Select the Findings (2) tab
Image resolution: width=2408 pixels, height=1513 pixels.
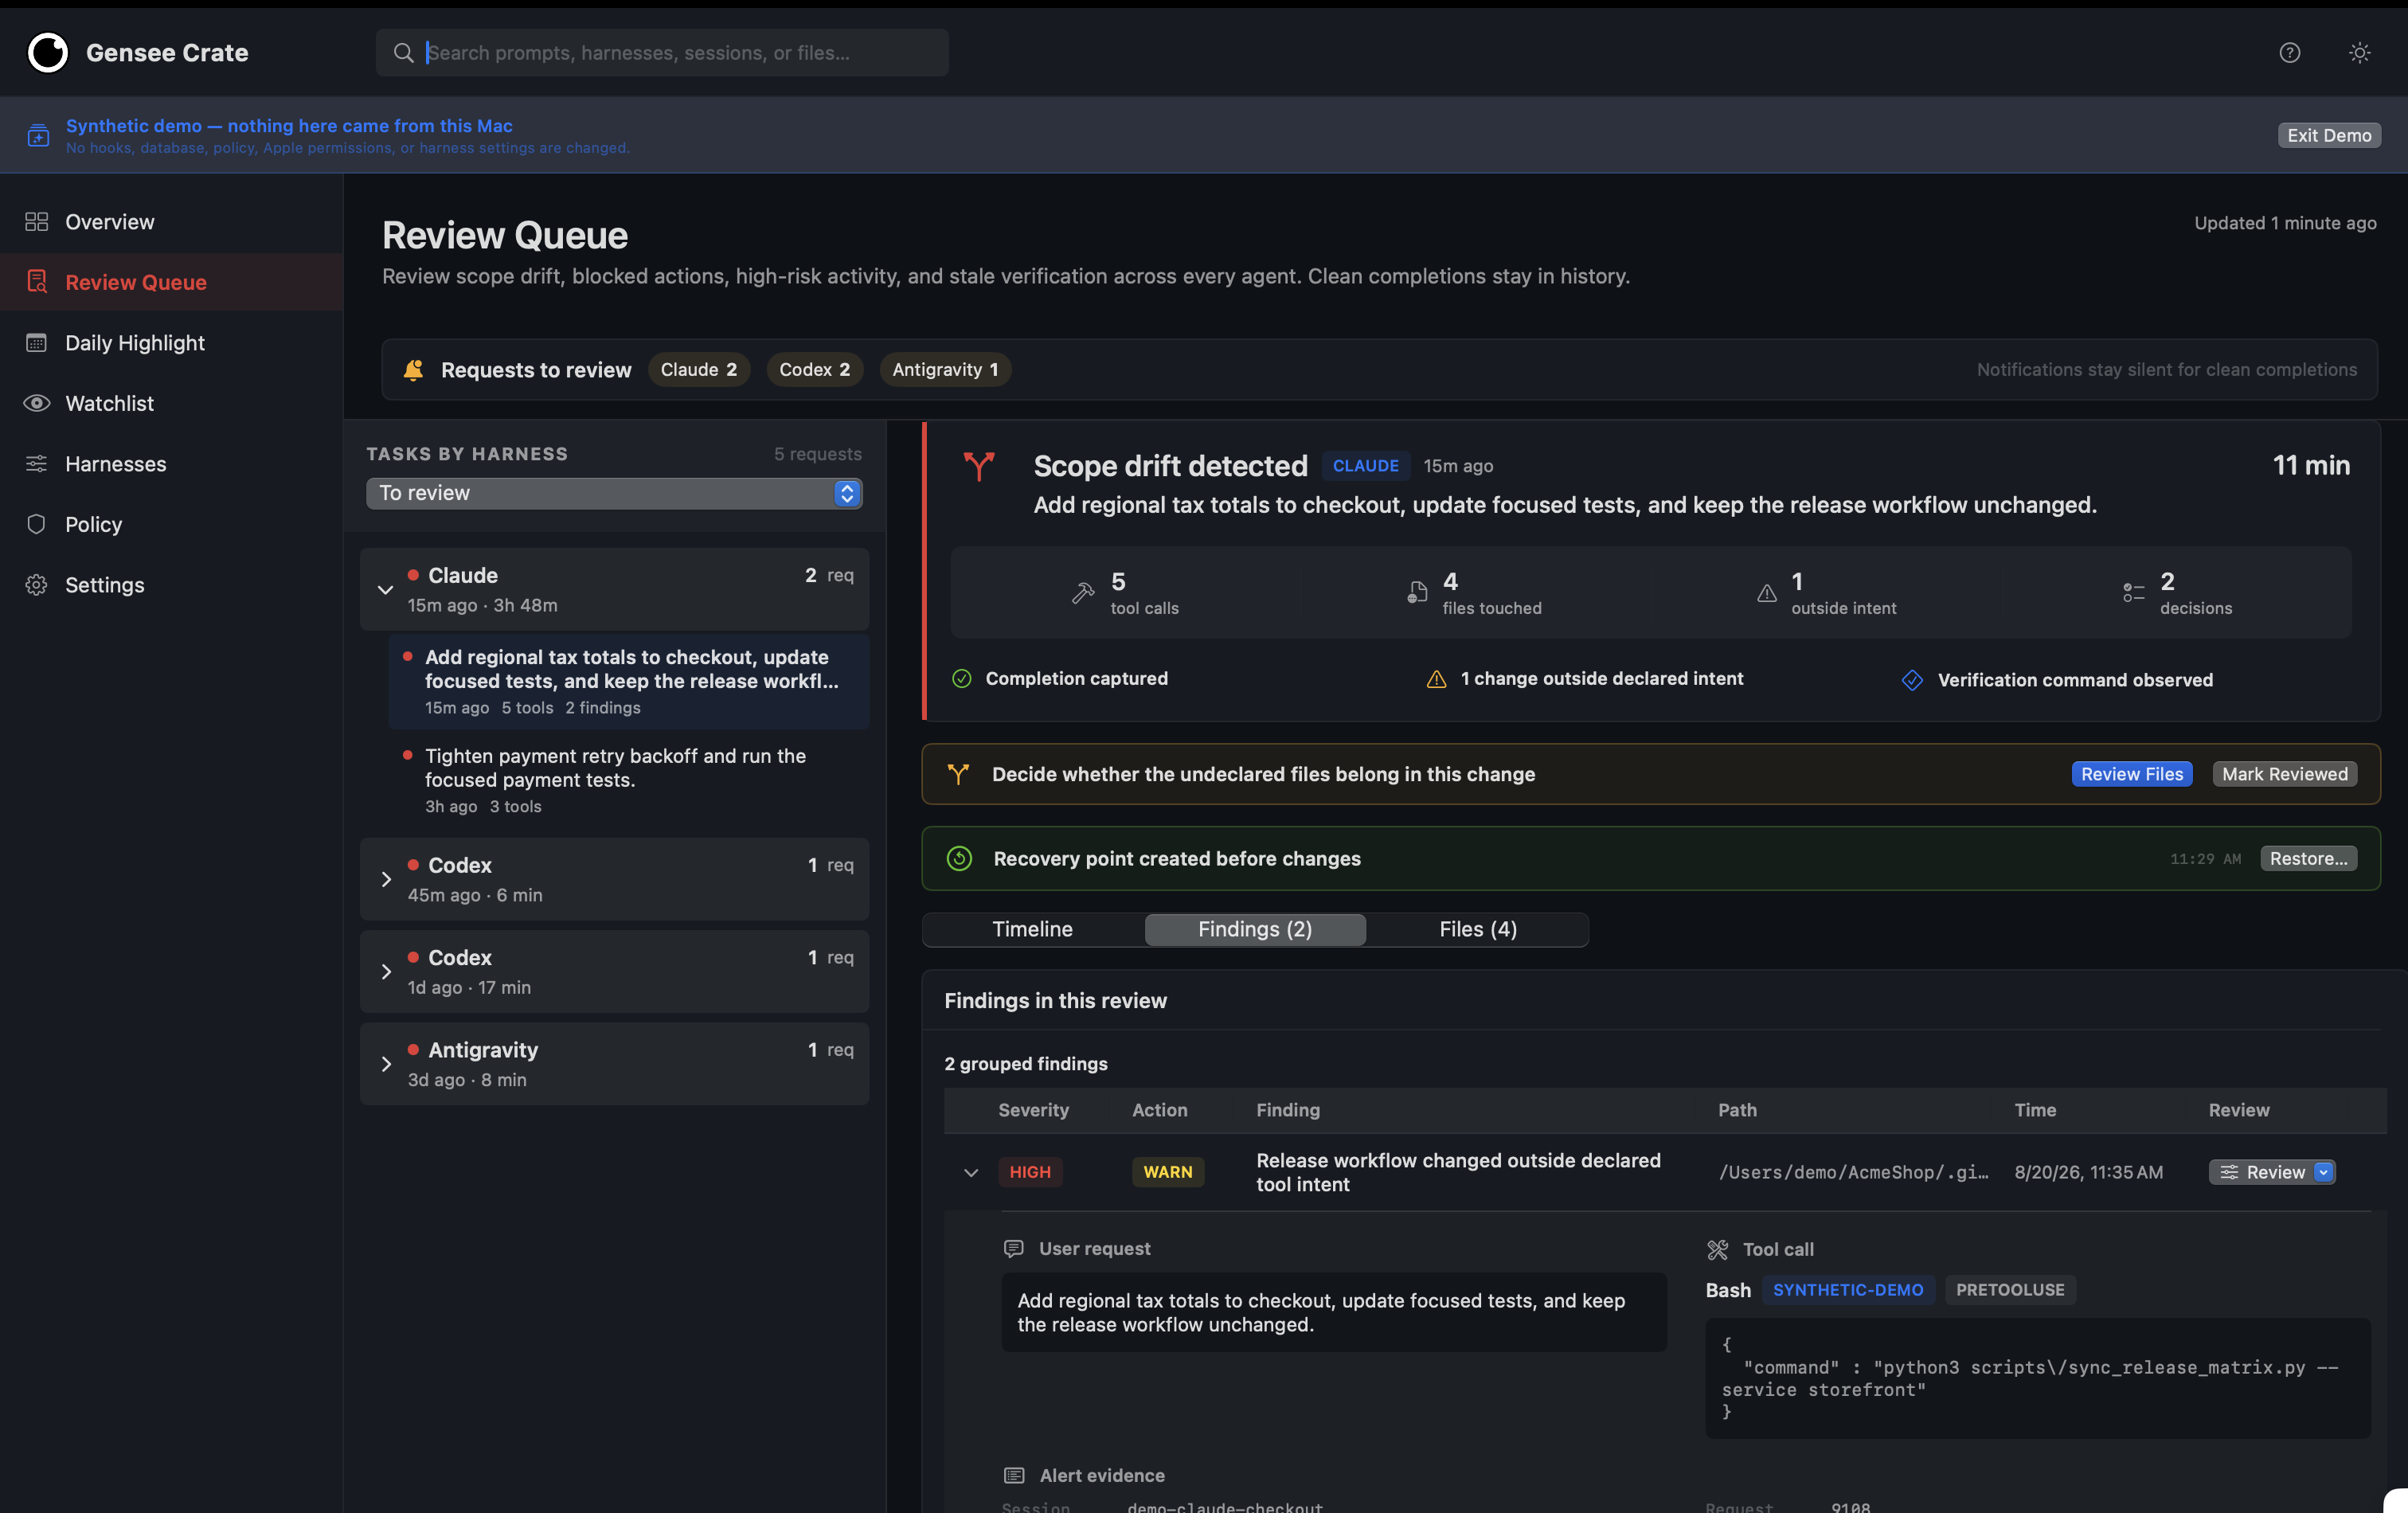click(1255, 929)
